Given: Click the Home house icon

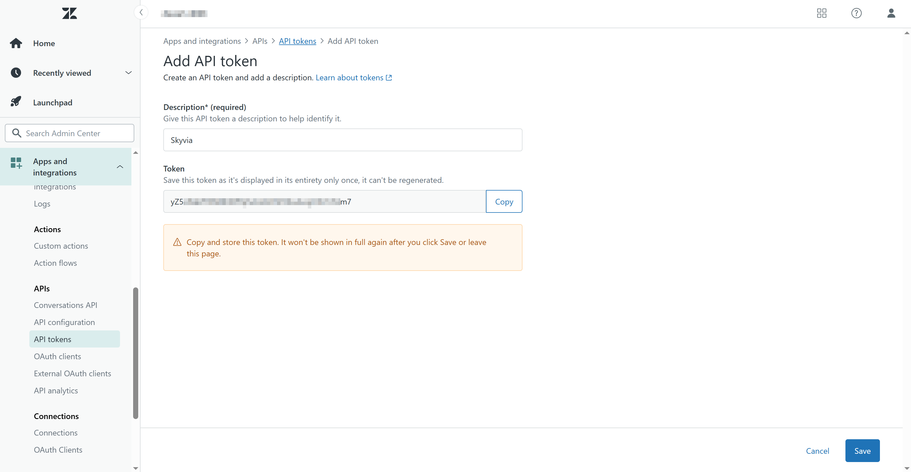Looking at the screenshot, I should click(16, 43).
